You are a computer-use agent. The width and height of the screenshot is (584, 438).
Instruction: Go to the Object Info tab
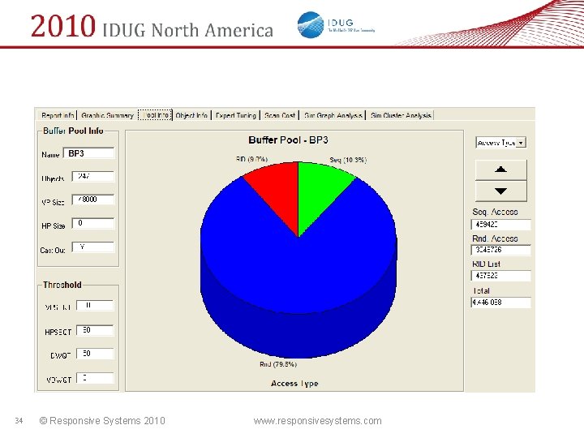191,115
